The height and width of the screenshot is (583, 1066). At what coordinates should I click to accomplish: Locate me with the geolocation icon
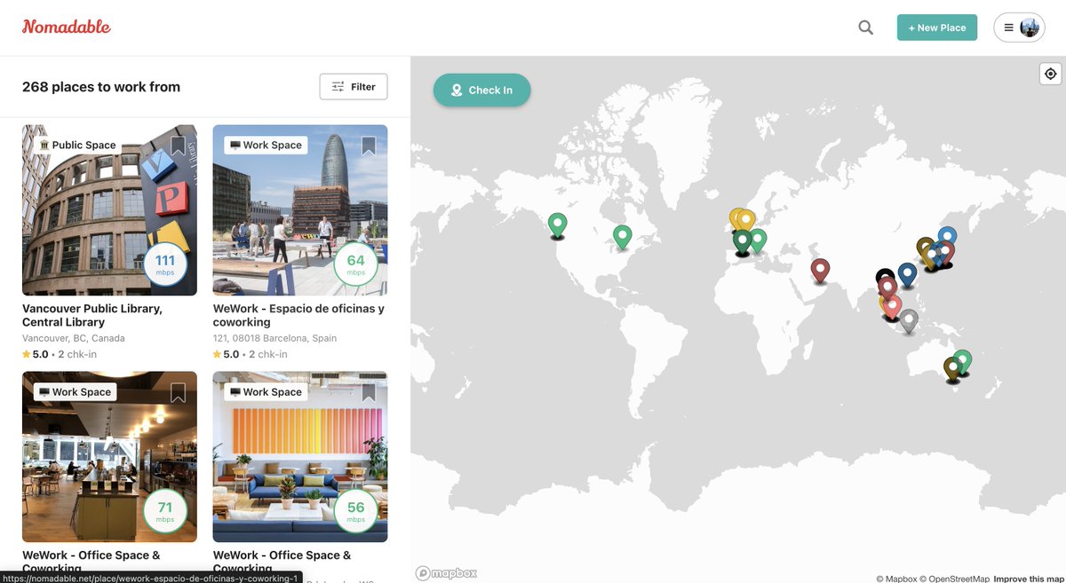coord(1050,74)
